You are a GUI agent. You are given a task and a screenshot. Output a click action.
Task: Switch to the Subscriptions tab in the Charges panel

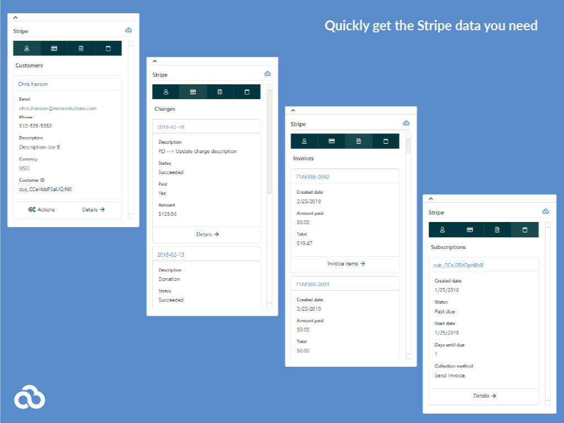coord(247,91)
